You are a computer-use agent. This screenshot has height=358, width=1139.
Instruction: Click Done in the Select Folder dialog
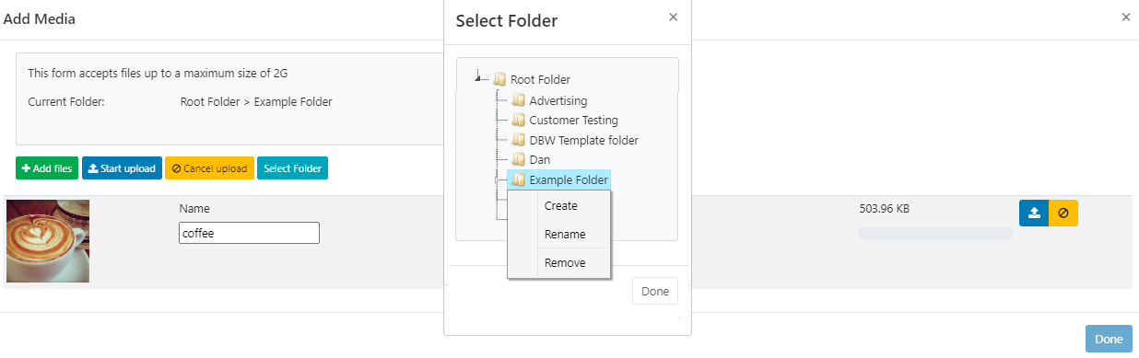pos(655,291)
